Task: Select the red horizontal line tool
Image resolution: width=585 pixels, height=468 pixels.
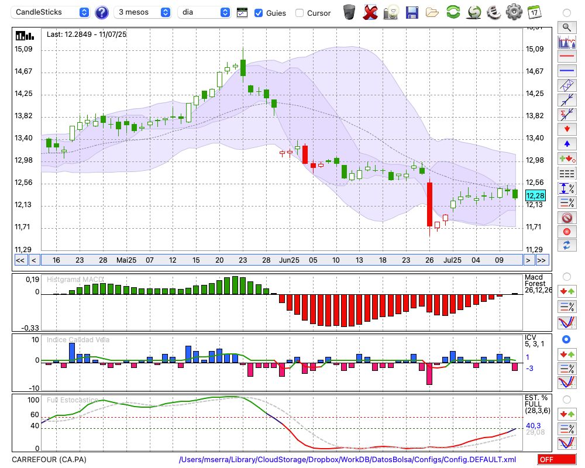Action: 567,56
